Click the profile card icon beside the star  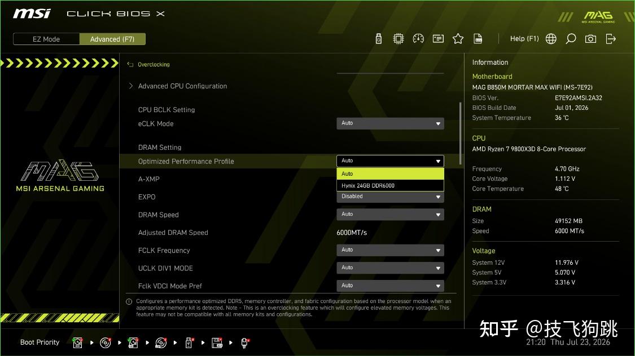438,39
